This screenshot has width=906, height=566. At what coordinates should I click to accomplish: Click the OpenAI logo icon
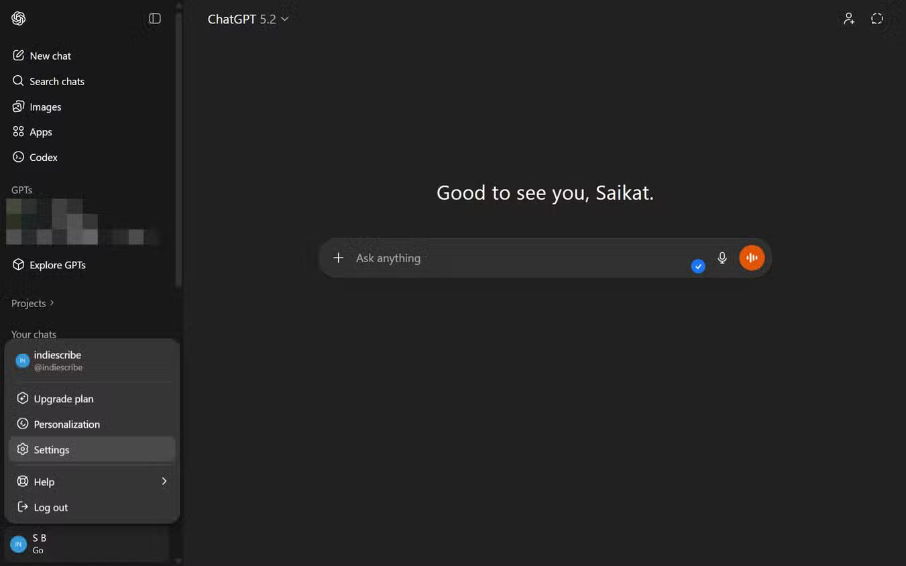tap(19, 19)
